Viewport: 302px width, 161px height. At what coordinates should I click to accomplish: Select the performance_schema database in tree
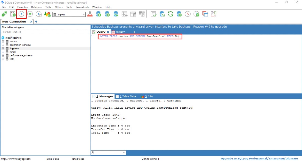(x=21, y=55)
